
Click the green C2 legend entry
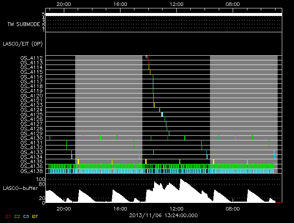tap(17, 217)
